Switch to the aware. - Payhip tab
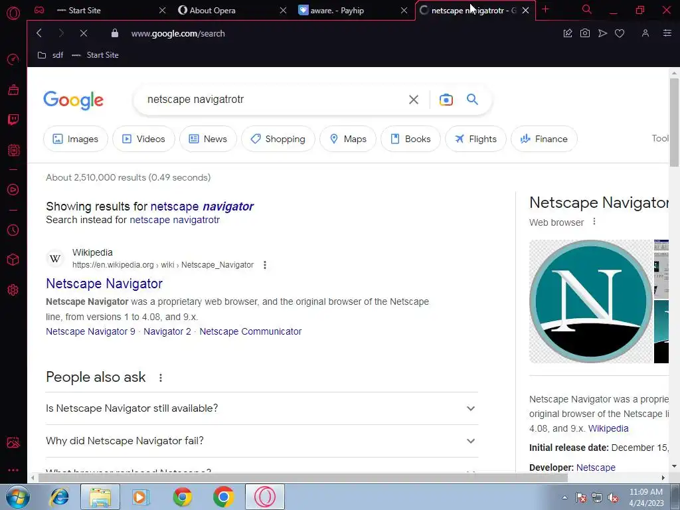The height and width of the screenshot is (510, 680). pos(353,10)
